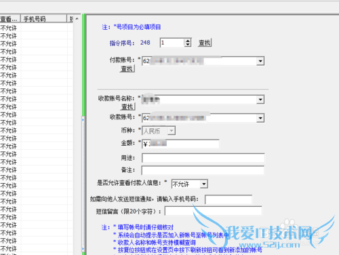The width and height of the screenshot is (339, 255).
Task: Decrease the 指令序号 spinner value
Action: (188, 45)
